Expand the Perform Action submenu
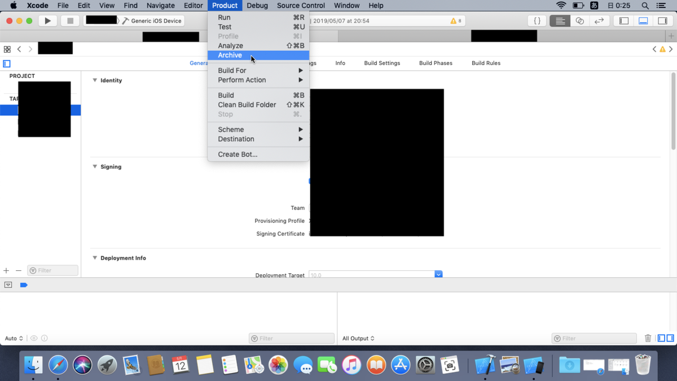 pyautogui.click(x=258, y=80)
